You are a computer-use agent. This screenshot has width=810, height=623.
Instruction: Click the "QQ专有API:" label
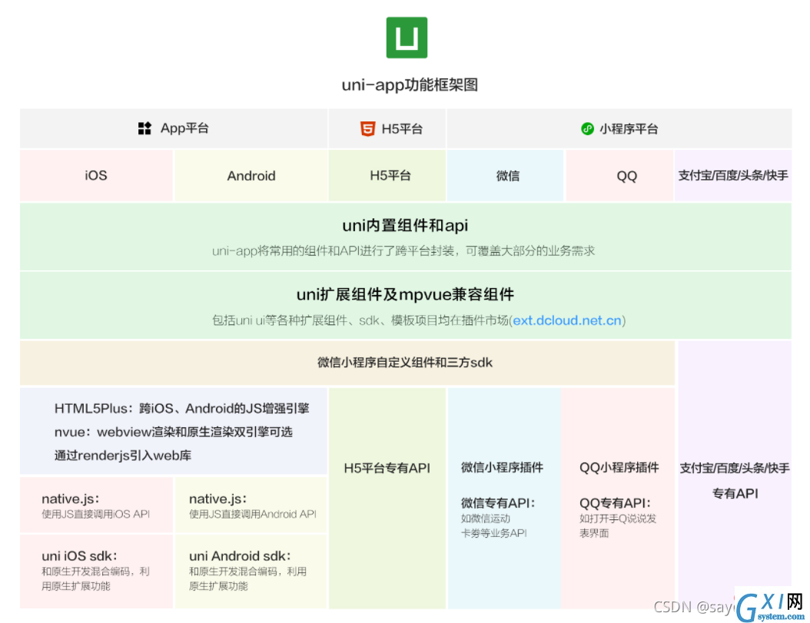[x=616, y=502]
